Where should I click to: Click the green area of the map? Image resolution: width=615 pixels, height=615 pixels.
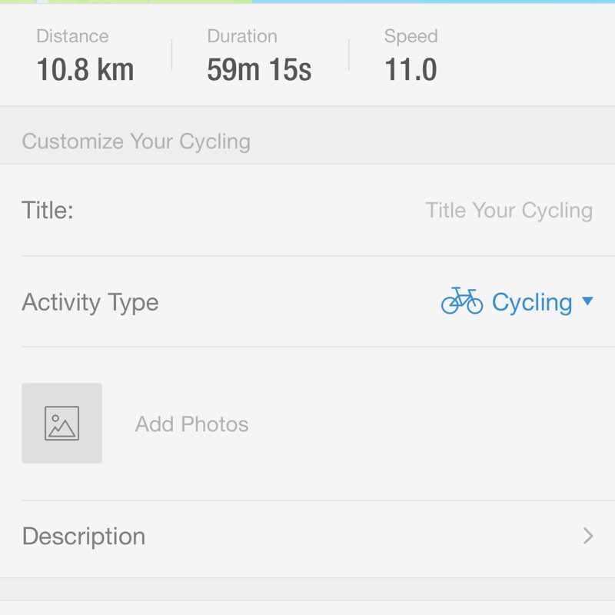point(123,2)
